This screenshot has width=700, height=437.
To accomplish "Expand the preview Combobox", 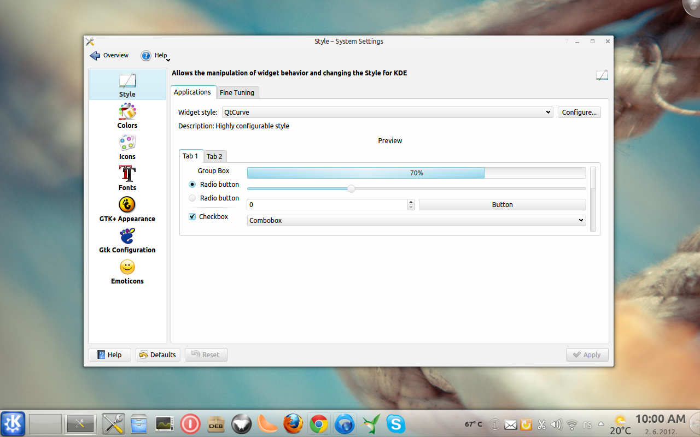I will [416, 220].
